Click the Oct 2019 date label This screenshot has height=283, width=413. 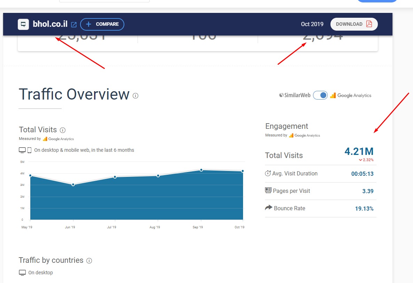click(x=312, y=24)
